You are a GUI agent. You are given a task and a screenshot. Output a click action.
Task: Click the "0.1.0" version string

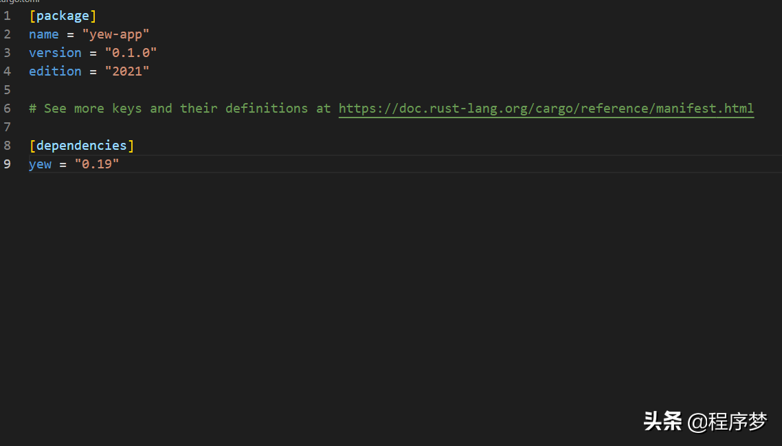point(131,53)
